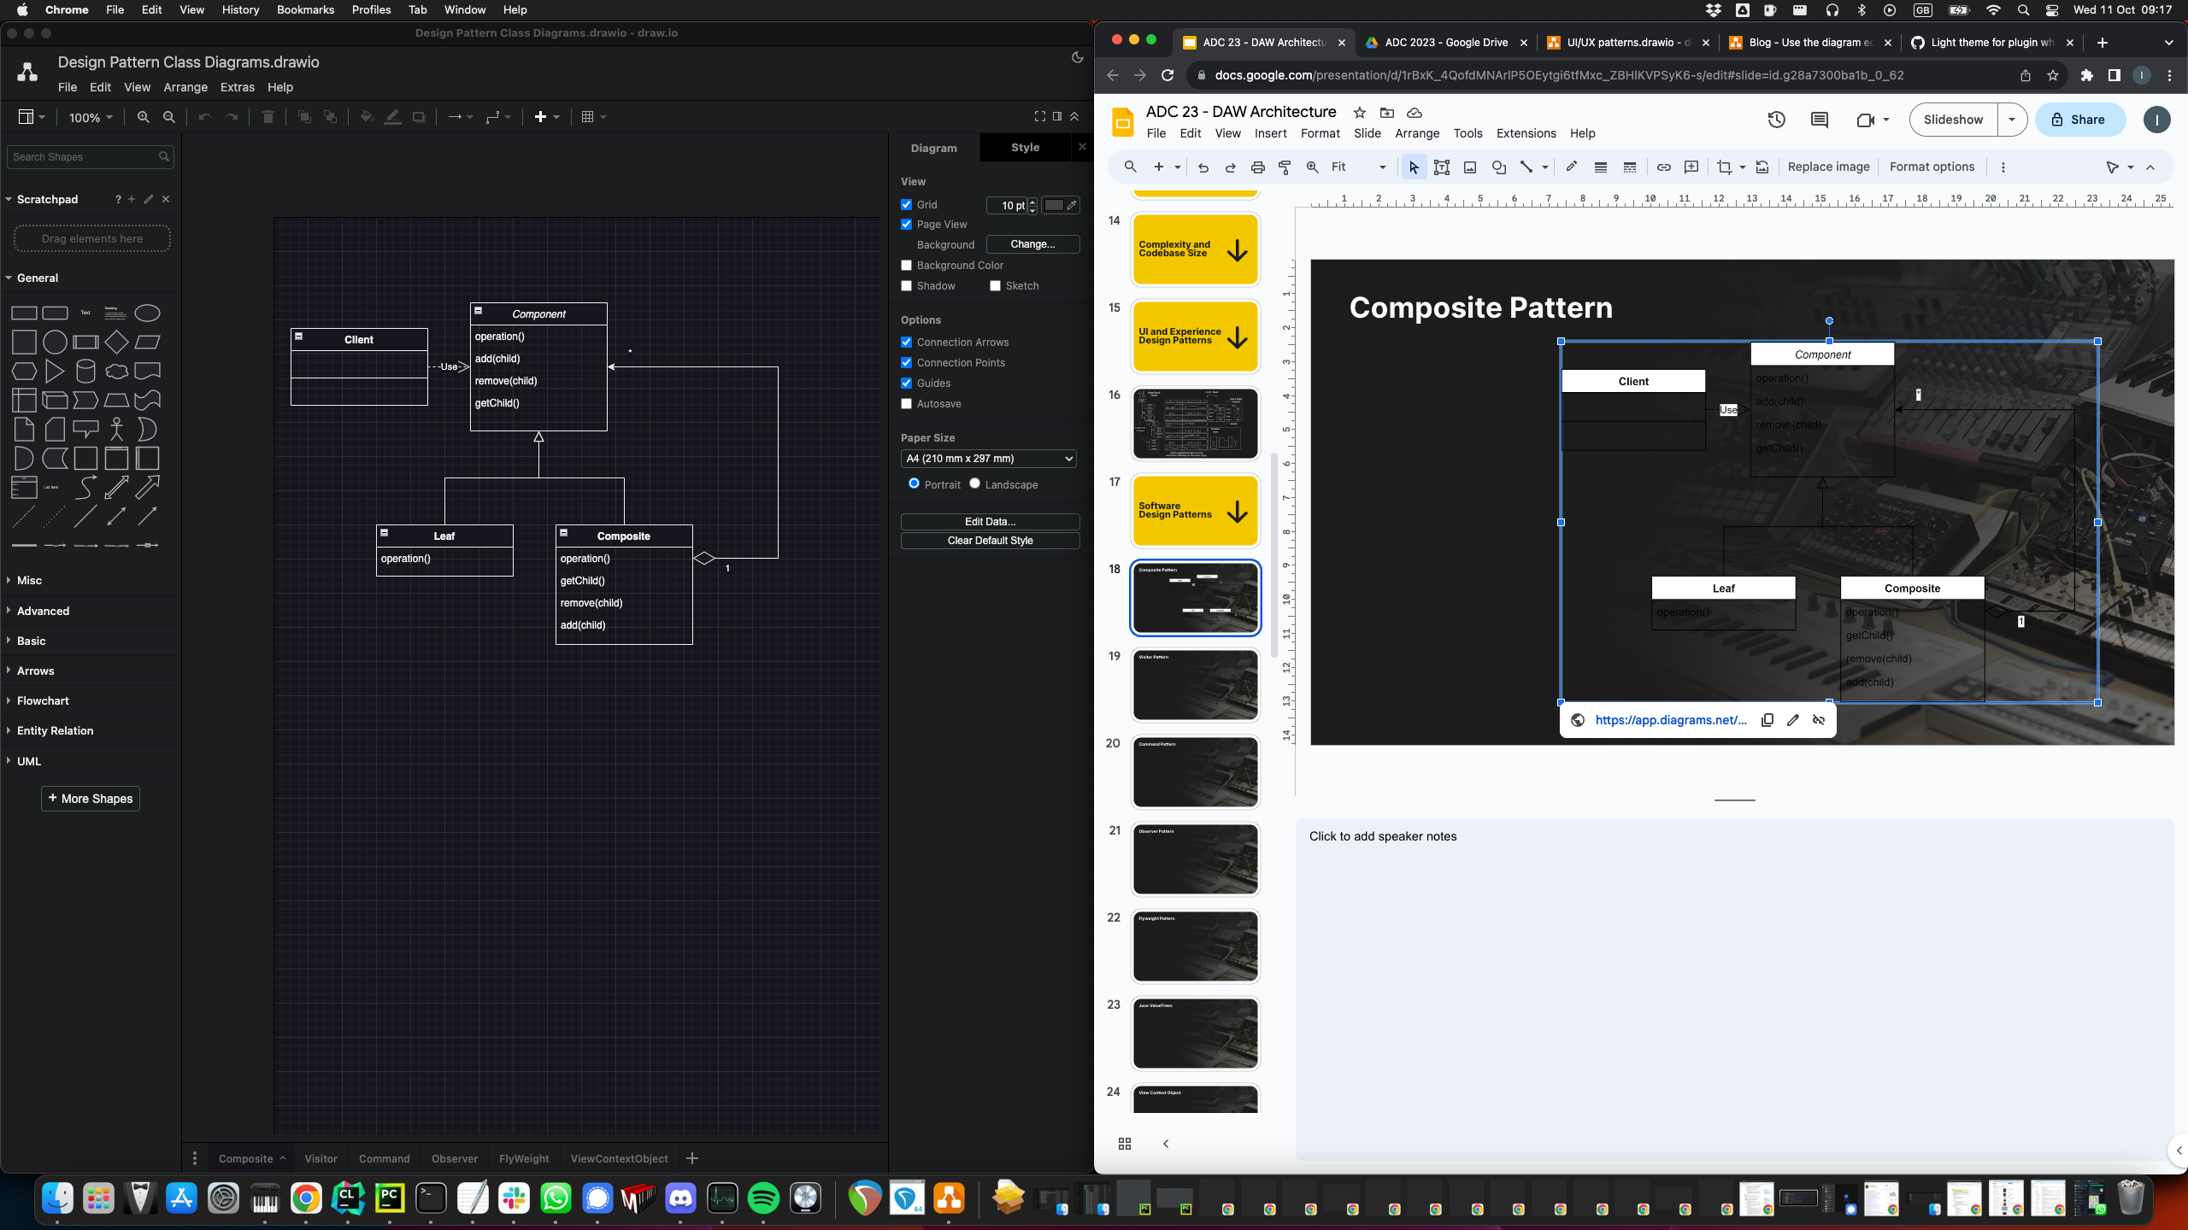Viewport: 2188px width, 1230px height.
Task: Select the Observer Pattern slide thumbnail
Action: (1194, 858)
